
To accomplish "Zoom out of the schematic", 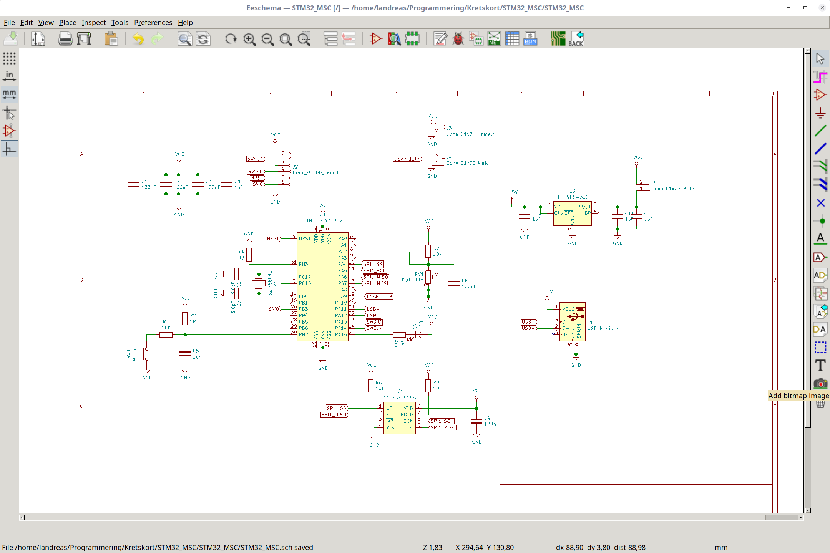I will click(x=268, y=39).
